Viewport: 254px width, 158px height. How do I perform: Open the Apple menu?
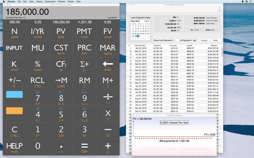pos(4,2)
